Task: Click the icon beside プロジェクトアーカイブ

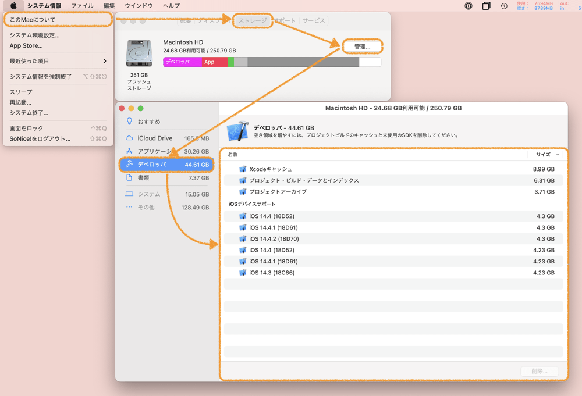Action: click(243, 192)
